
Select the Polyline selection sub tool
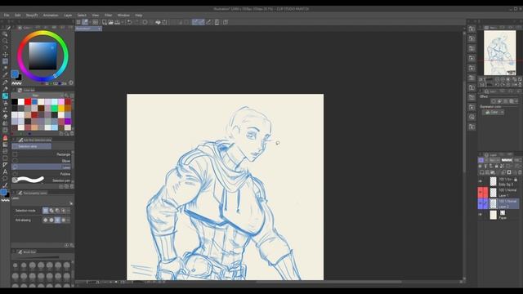point(42,174)
